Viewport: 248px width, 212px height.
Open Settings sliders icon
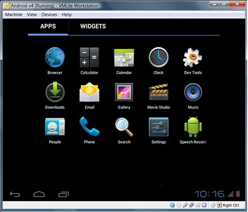point(158,127)
